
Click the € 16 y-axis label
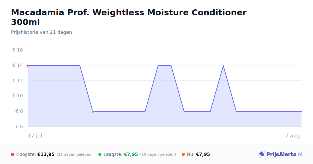(18, 50)
